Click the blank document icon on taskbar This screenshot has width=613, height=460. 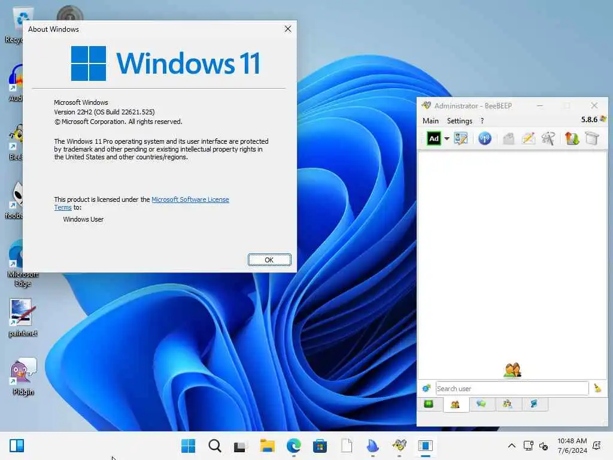347,446
